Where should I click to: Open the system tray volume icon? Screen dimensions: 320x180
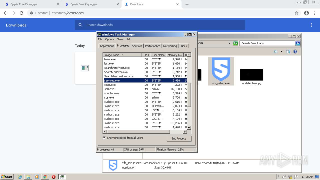tap(284, 177)
